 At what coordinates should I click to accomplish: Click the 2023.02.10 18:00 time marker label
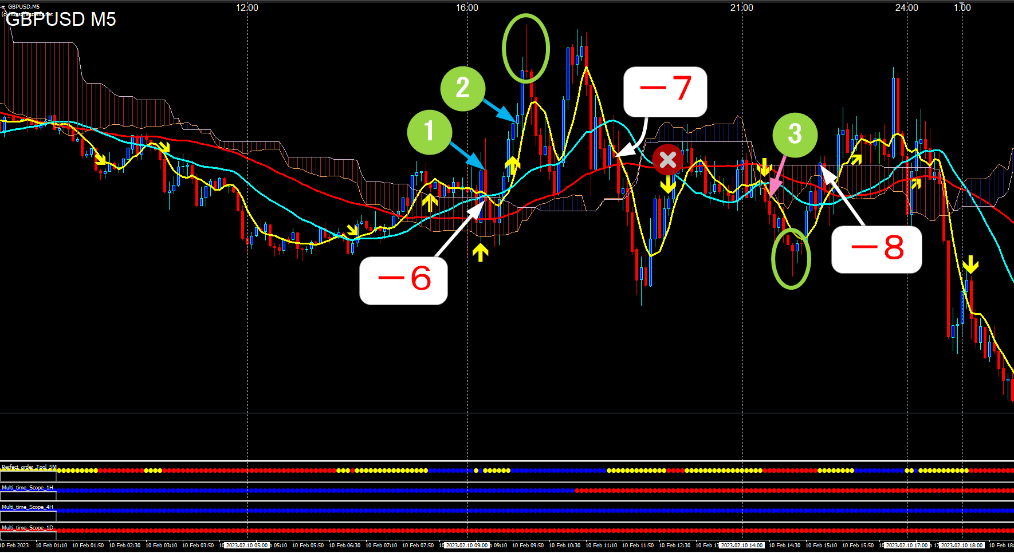(962, 546)
